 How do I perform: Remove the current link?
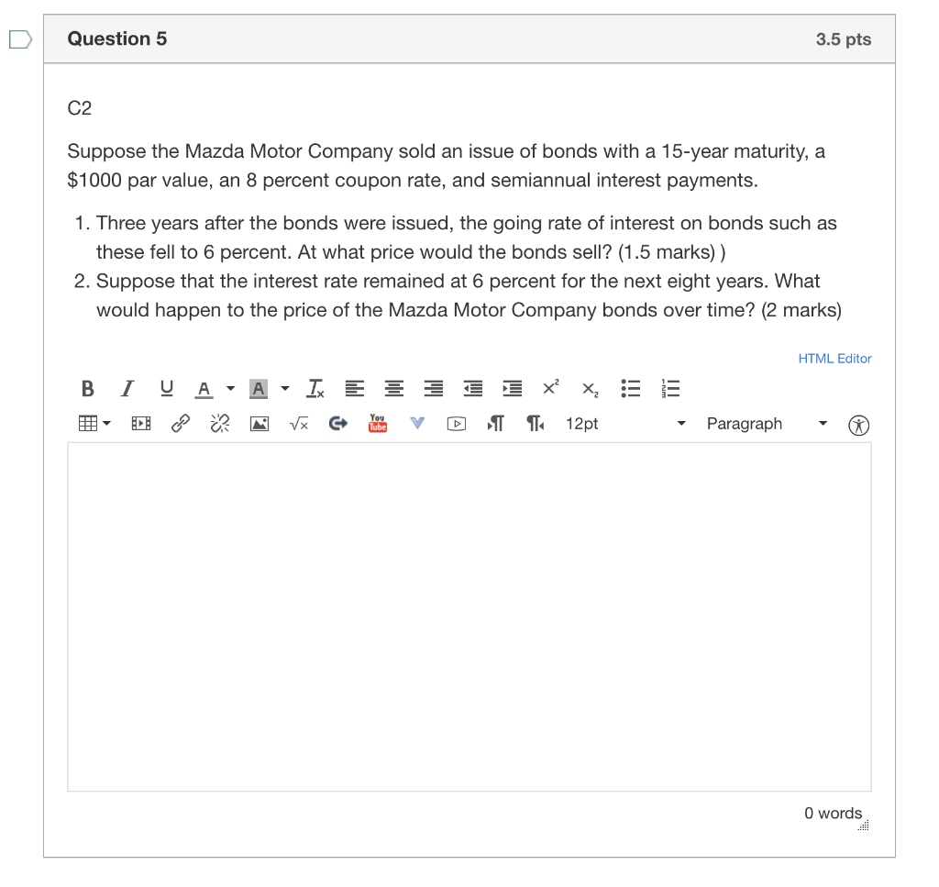(219, 424)
